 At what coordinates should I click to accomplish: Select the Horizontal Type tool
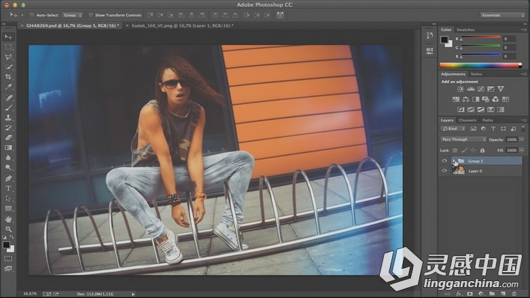point(8,188)
